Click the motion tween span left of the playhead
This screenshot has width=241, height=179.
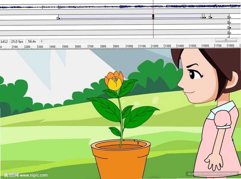[105, 17]
